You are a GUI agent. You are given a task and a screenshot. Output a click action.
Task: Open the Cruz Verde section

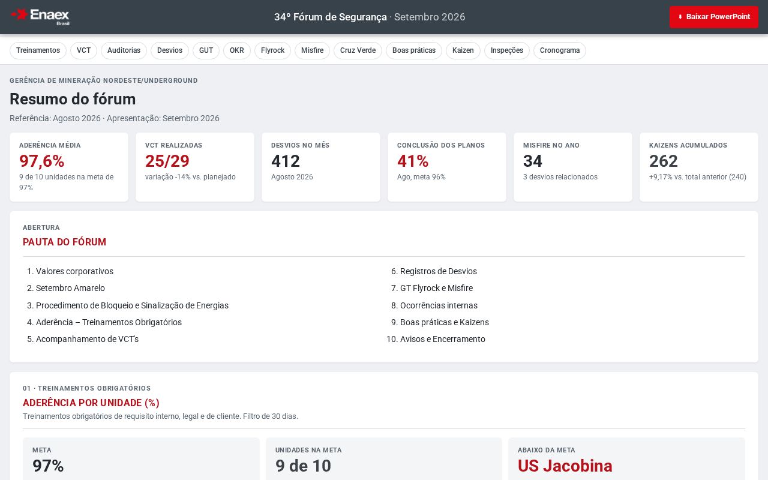tap(358, 50)
